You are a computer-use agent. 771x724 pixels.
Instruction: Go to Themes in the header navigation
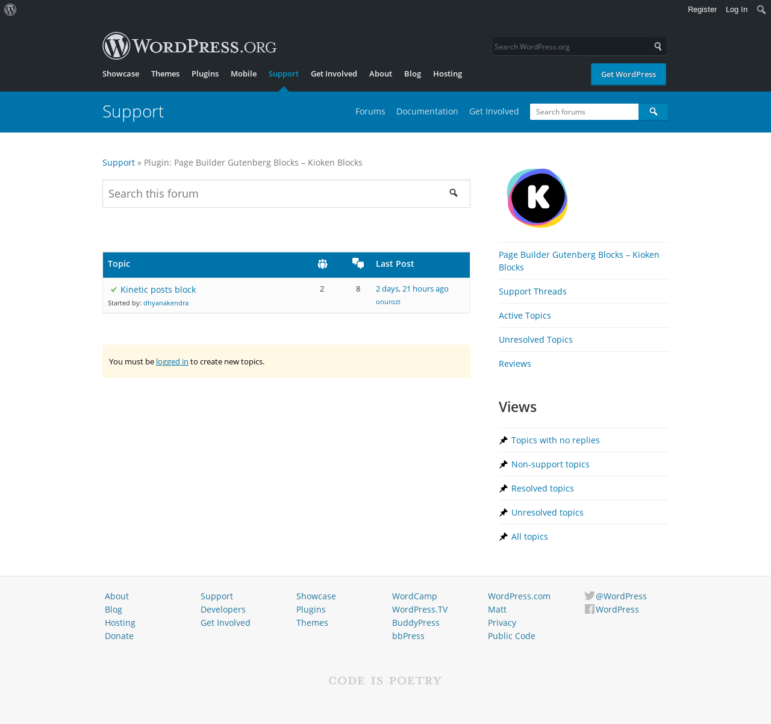[165, 73]
